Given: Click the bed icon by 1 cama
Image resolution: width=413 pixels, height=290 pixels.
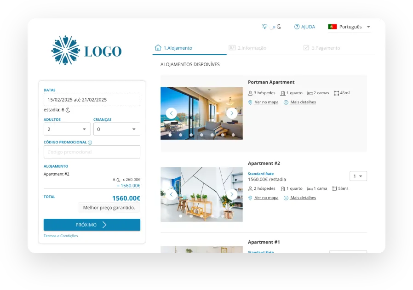Looking at the screenshot, I should tap(310, 189).
